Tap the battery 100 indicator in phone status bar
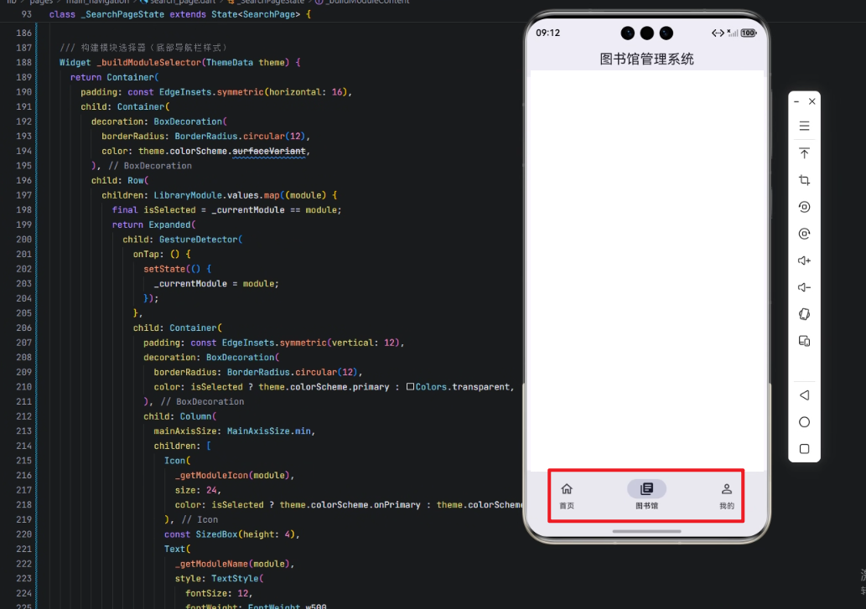This screenshot has width=866, height=609. click(749, 34)
